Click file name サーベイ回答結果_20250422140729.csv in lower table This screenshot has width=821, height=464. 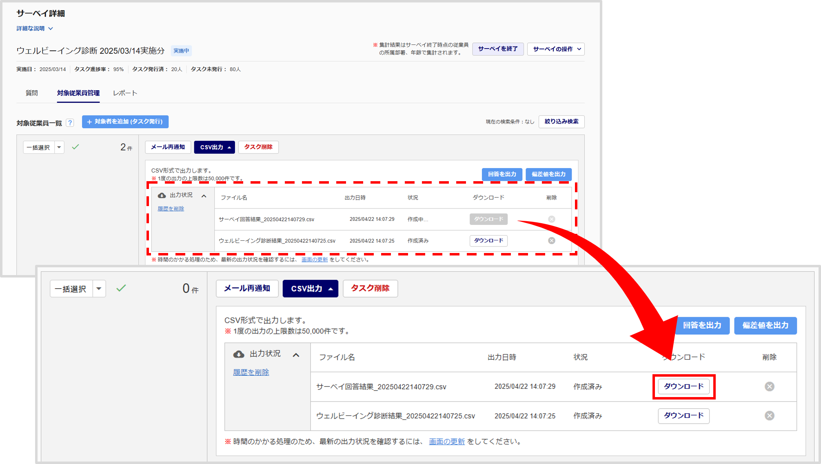click(381, 387)
